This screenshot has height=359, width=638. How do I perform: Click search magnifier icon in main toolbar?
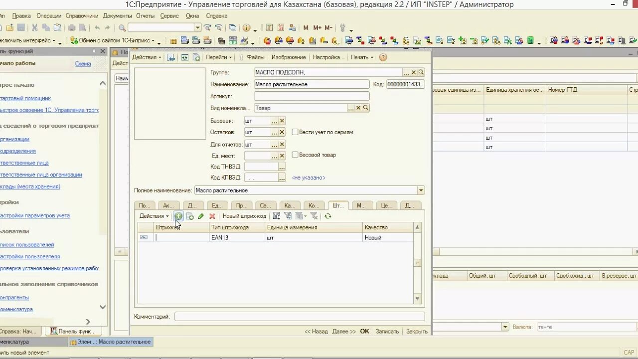coord(122,28)
